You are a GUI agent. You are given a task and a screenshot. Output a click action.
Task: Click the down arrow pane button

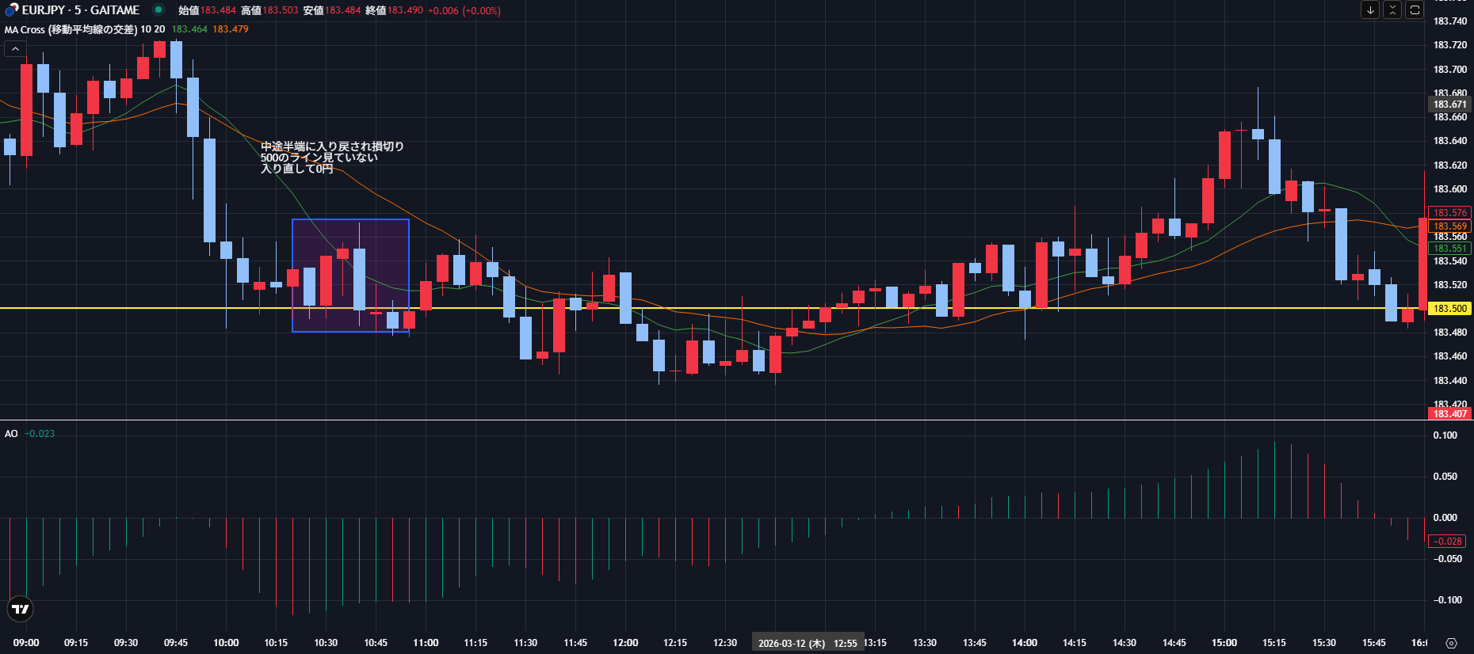click(1370, 10)
